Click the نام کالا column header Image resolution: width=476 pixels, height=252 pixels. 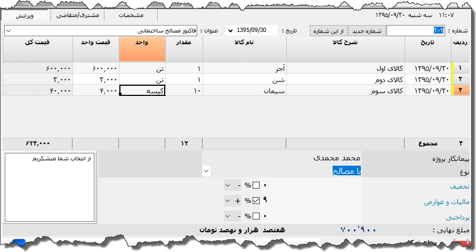pos(244,49)
